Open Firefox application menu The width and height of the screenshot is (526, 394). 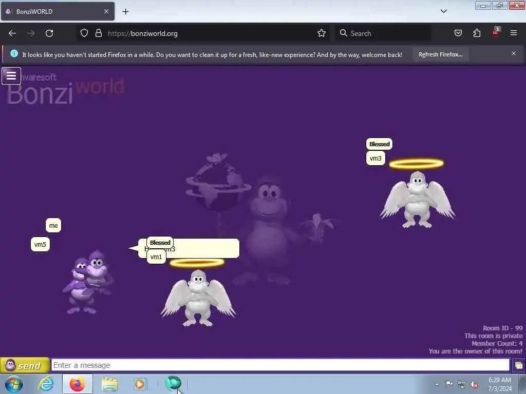pos(514,33)
